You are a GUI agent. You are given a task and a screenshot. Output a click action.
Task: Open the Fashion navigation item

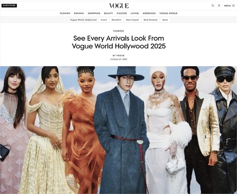(x=65, y=13)
